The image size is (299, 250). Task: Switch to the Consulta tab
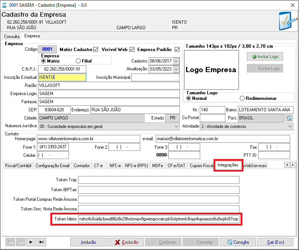point(11,36)
